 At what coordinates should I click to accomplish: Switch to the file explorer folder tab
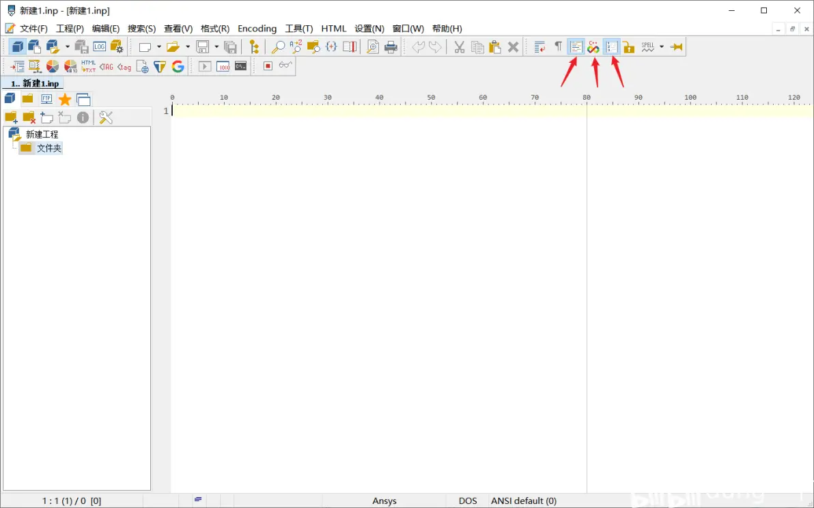click(27, 98)
